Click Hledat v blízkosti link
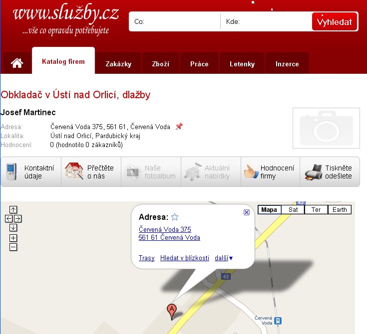Image resolution: width=367 pixels, height=334 pixels. pos(185,258)
